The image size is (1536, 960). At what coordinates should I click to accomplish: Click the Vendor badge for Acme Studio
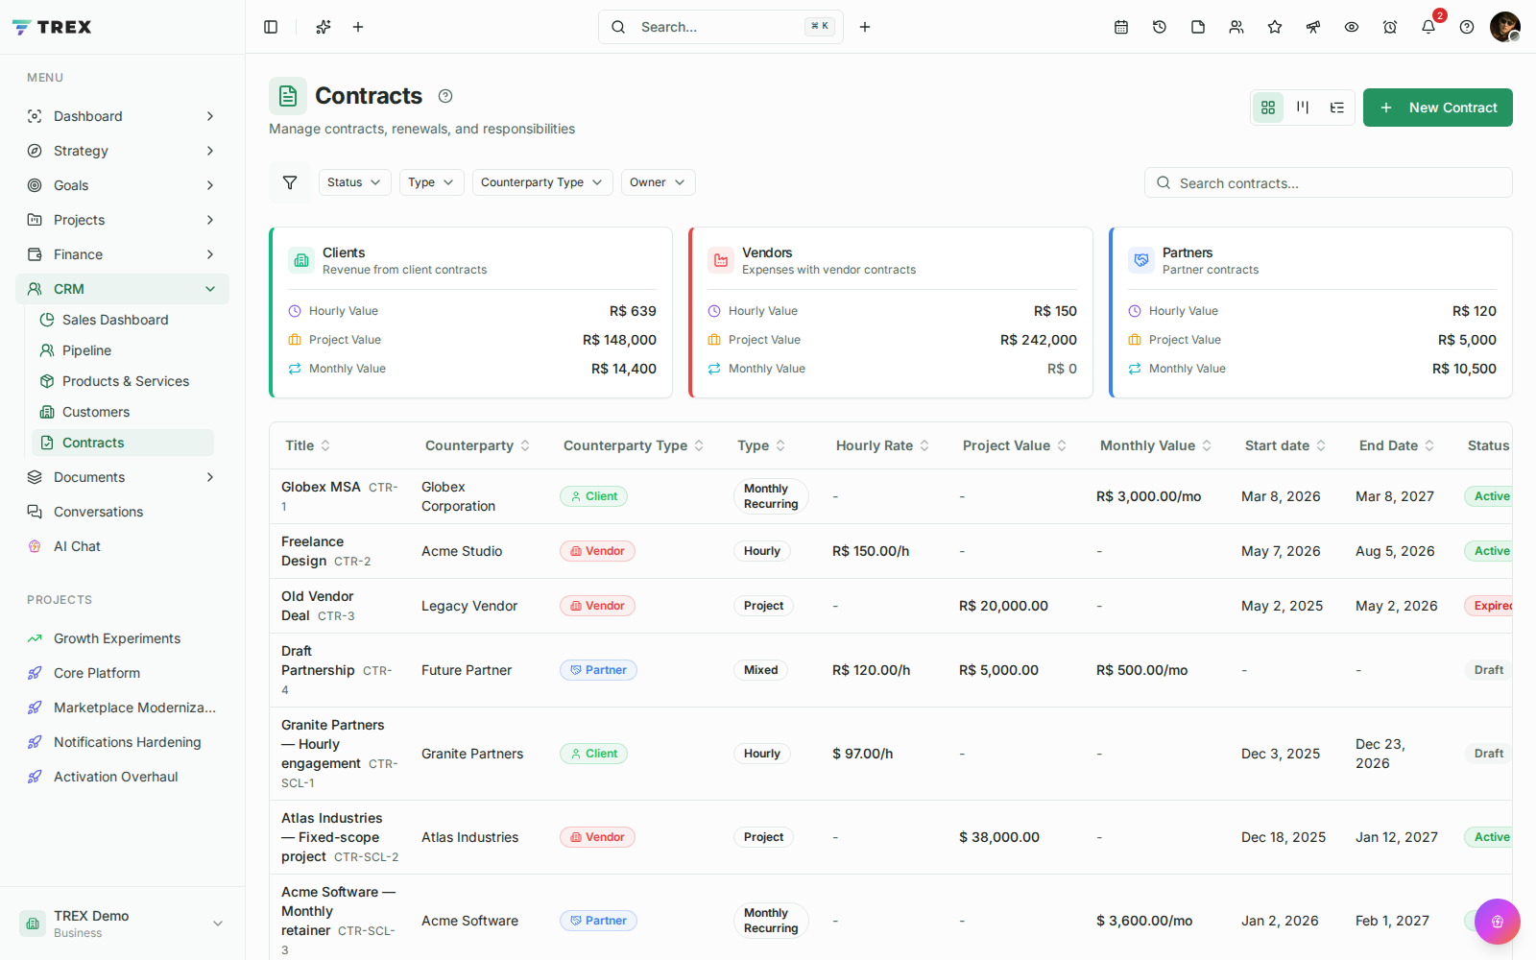click(597, 551)
